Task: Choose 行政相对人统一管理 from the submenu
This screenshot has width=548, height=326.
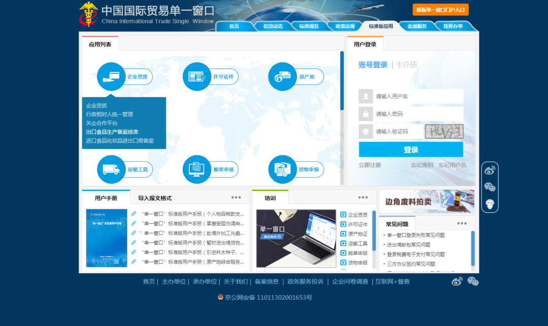Action: [x=110, y=114]
